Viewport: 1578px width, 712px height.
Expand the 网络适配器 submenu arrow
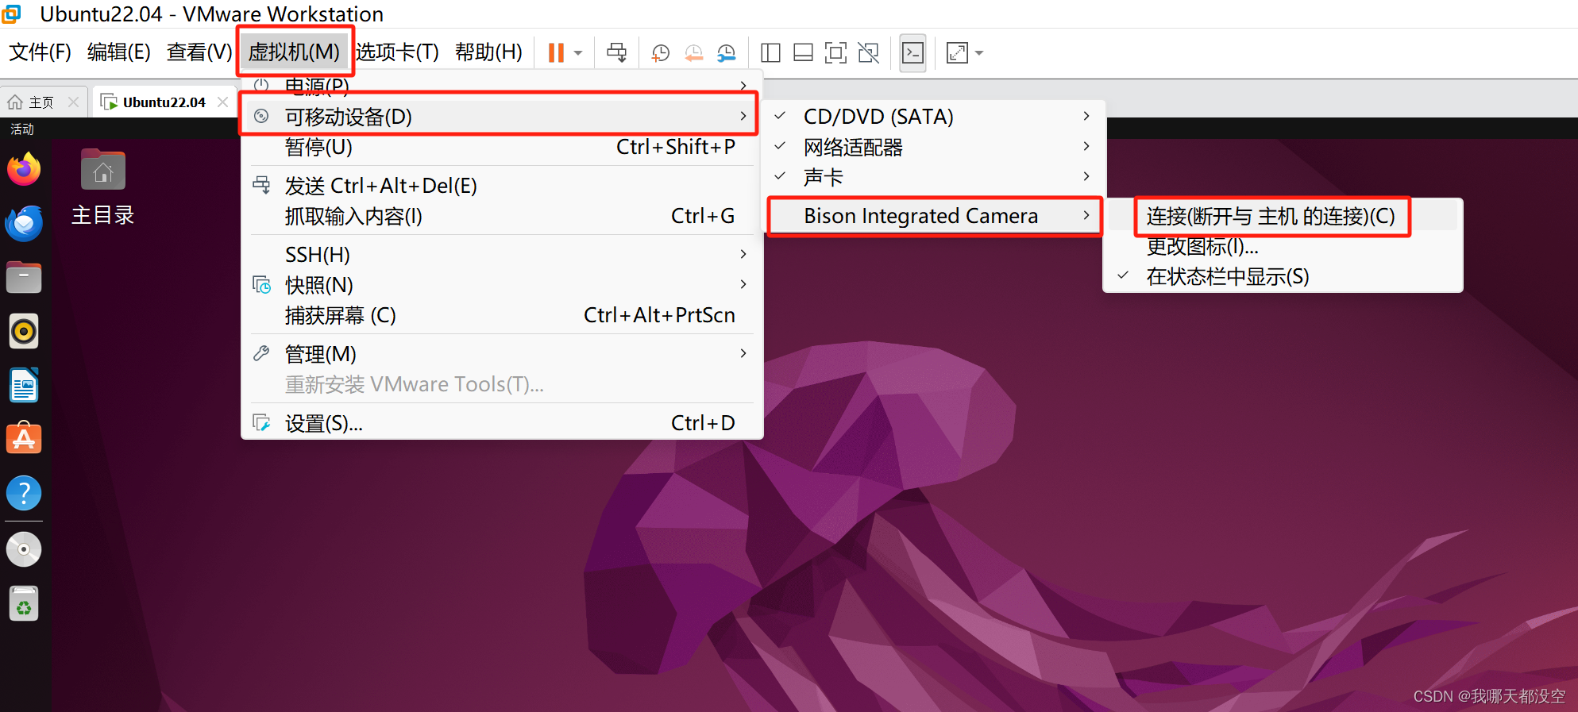tap(1086, 146)
